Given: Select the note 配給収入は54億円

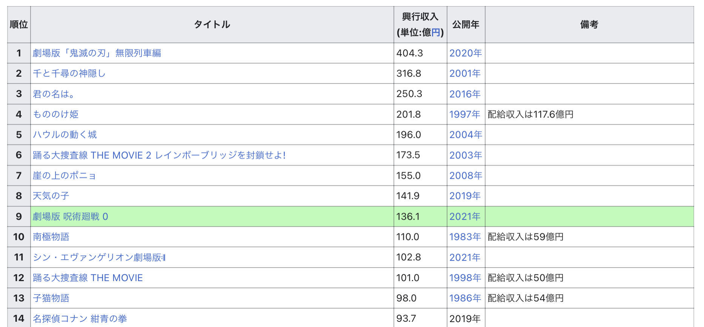Looking at the screenshot, I should (x=526, y=298).
